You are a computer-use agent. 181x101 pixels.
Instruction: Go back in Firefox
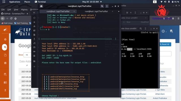click(3, 19)
